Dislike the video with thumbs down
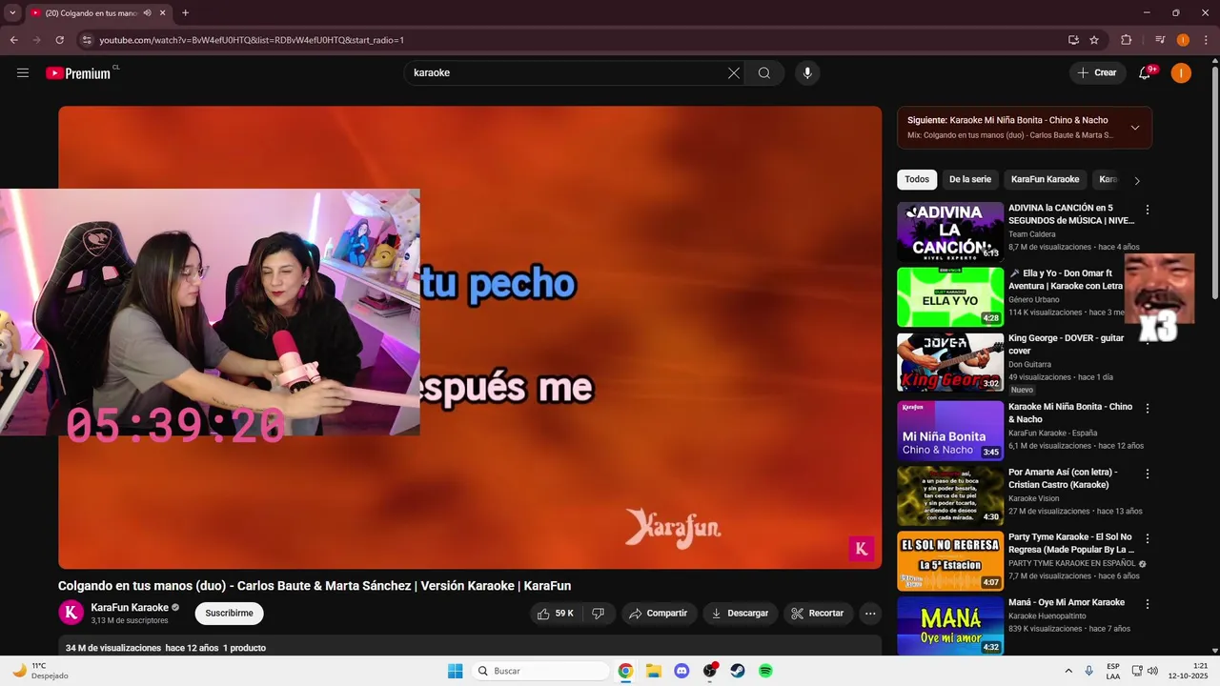 pyautogui.click(x=598, y=614)
